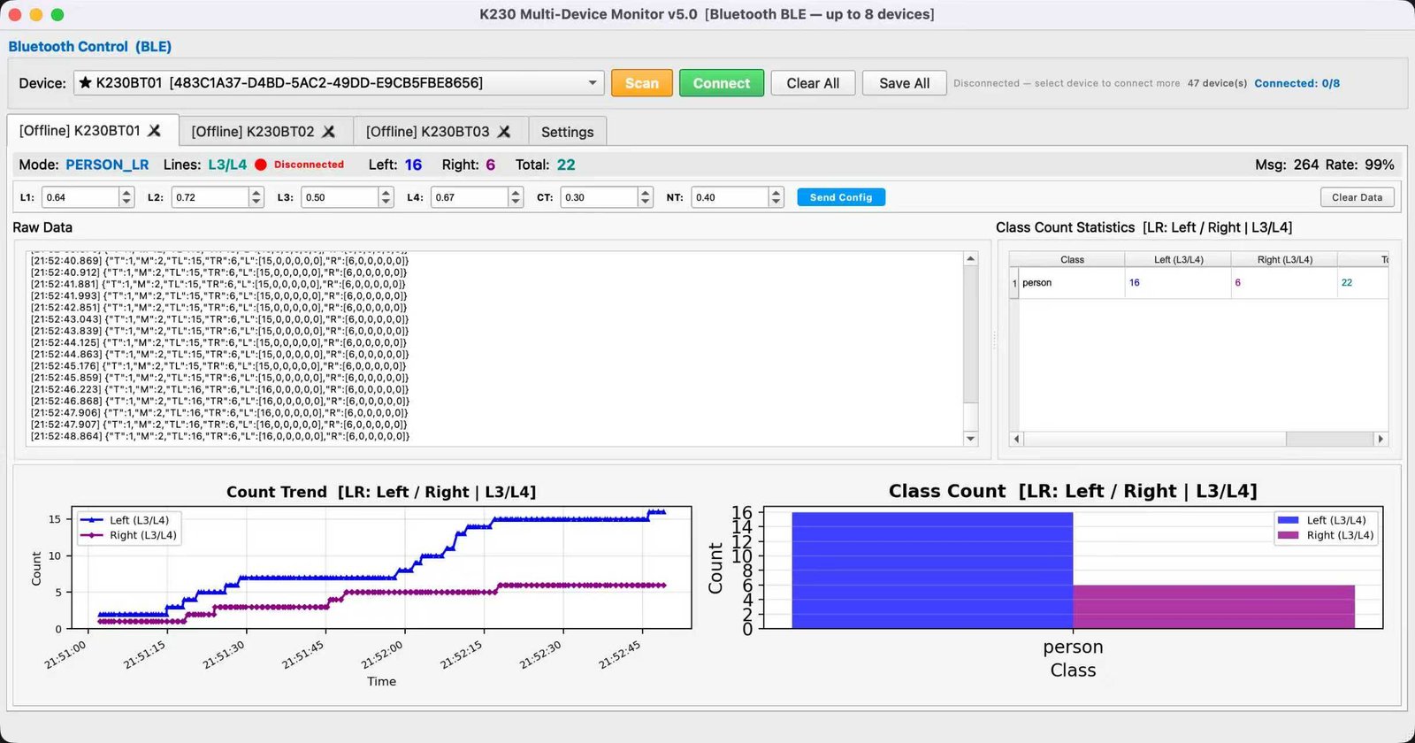Click the raw data line timestamped 21:52:46.223

[219, 389]
